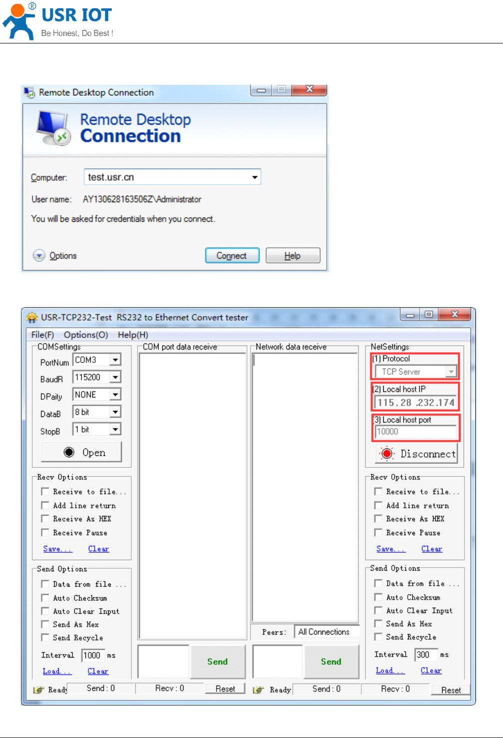Image resolution: width=503 pixels, height=738 pixels.
Task: Open the DataB 8 bit dropdown
Action: 115,412
